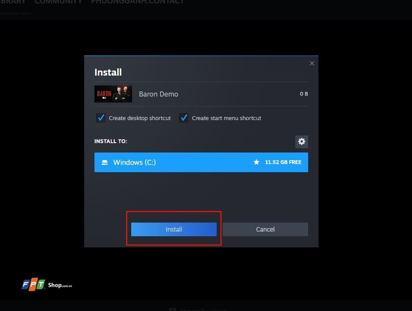The height and width of the screenshot is (311, 412).
Task: Click the Baron Demo title text
Action: [159, 94]
